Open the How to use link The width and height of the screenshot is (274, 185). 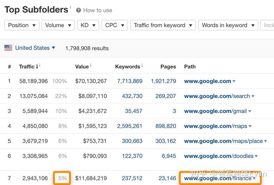click(98, 10)
